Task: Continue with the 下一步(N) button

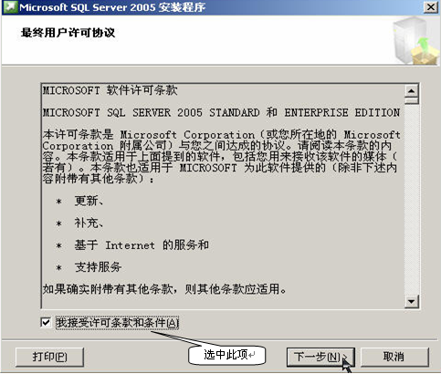Action: 320,357
